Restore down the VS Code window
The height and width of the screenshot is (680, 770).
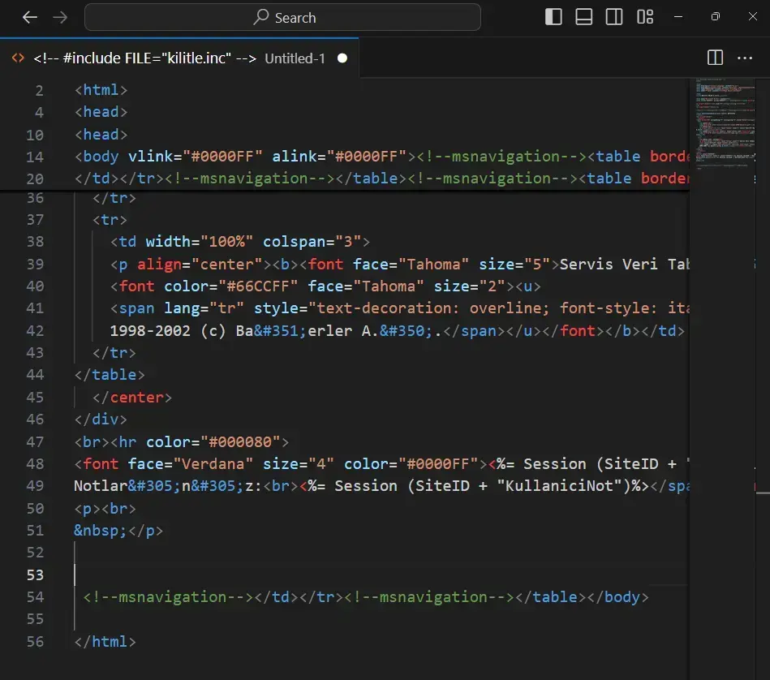(x=715, y=17)
